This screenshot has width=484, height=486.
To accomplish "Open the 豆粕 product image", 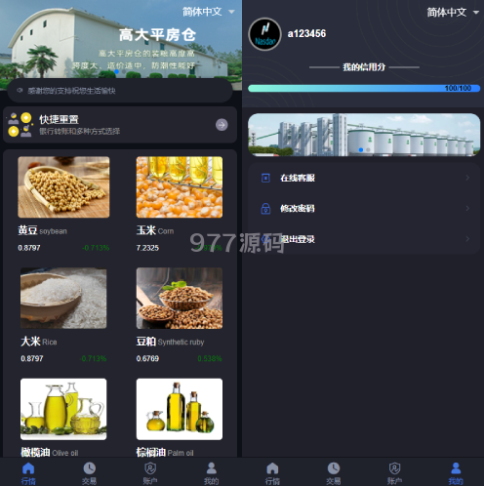I will pos(180,298).
